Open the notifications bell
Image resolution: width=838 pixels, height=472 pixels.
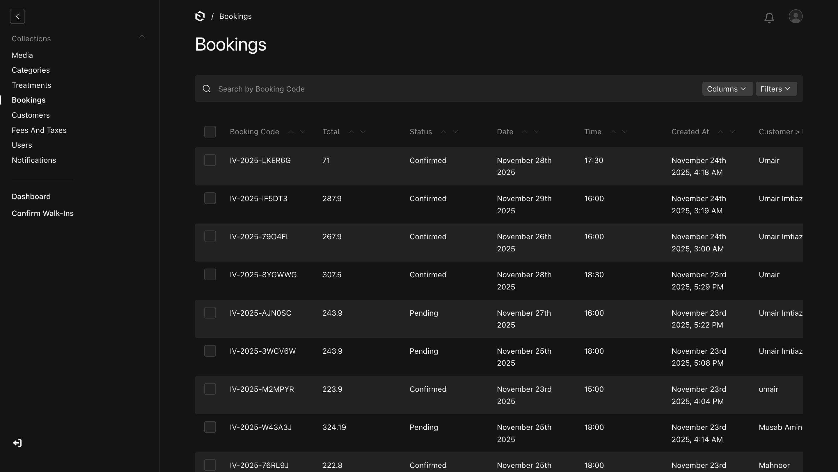point(769,17)
